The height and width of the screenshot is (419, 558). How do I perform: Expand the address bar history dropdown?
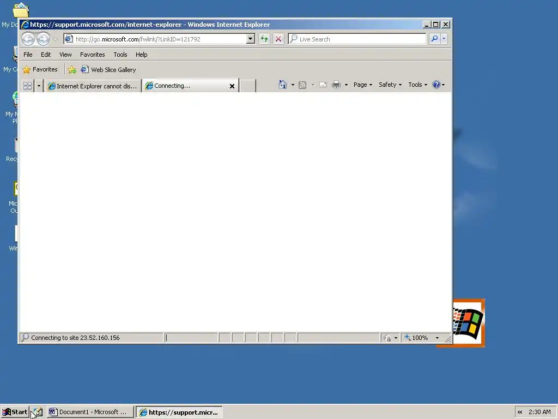(251, 39)
